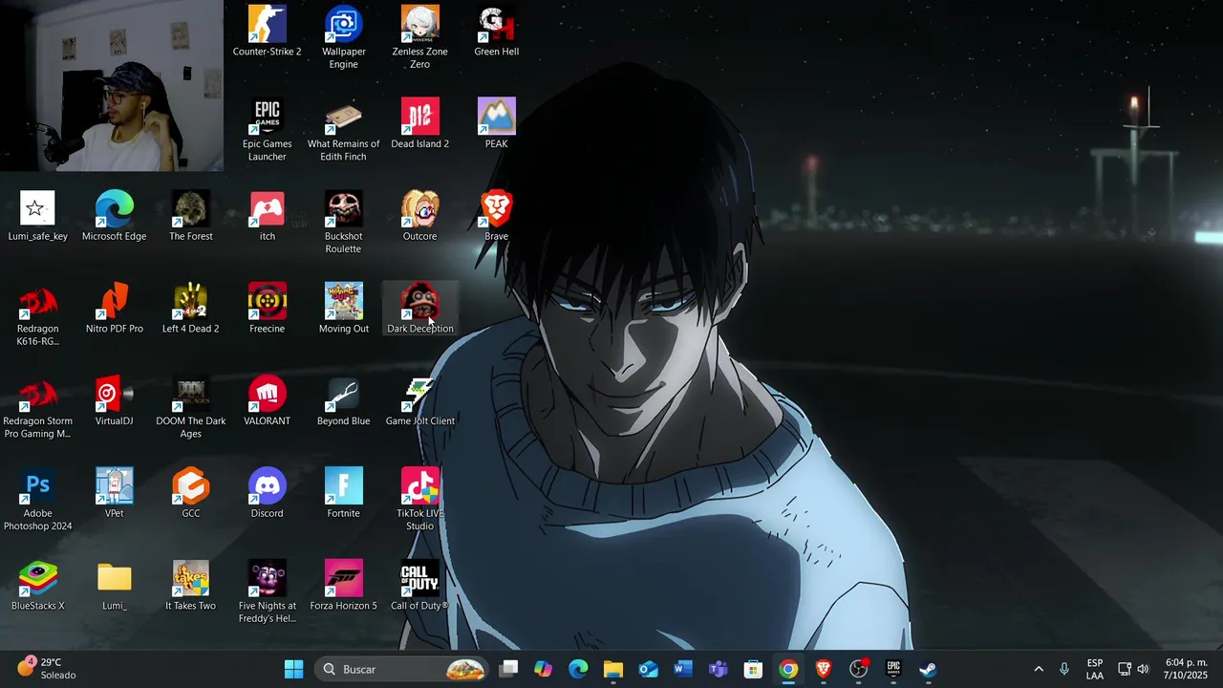Open Microsoft Store from the taskbar
Image resolution: width=1223 pixels, height=688 pixels.
753,669
